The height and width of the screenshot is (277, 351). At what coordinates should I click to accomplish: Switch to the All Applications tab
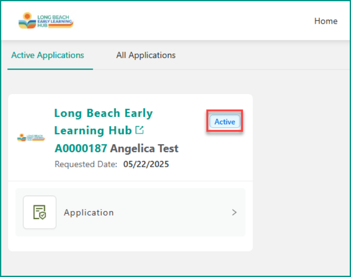click(x=146, y=55)
